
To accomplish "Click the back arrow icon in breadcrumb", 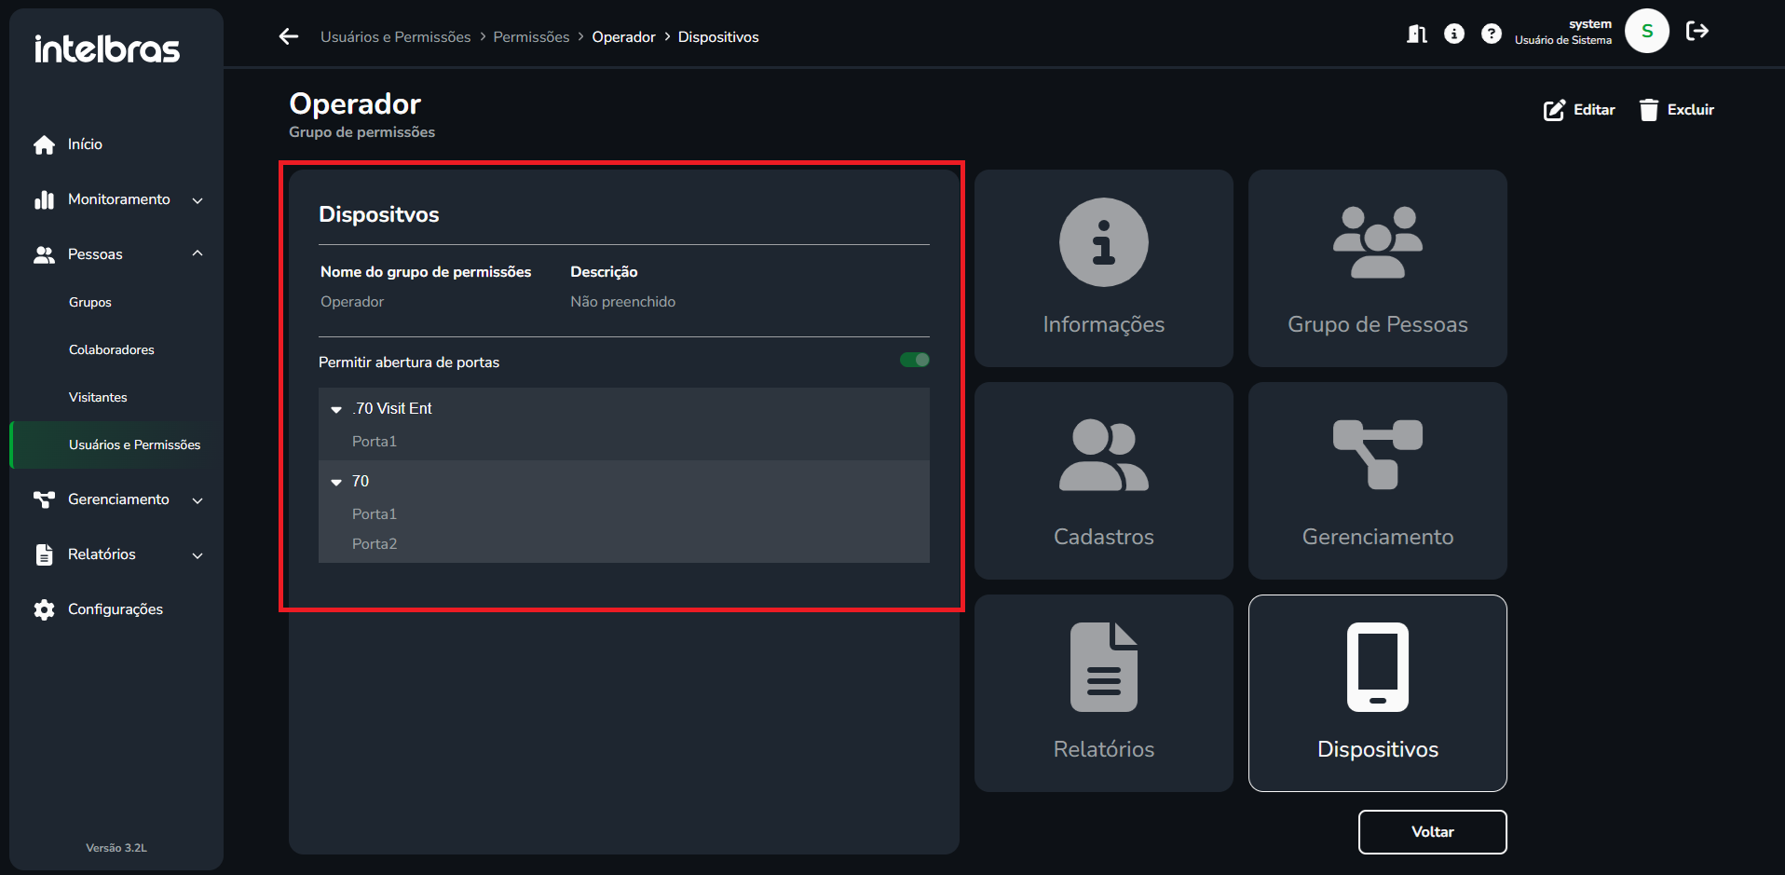I will click(x=289, y=36).
